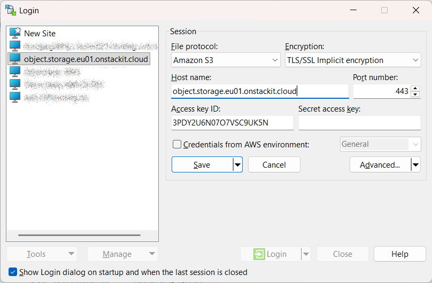Click the site list horizontal scrollbar
The height and width of the screenshot is (283, 432).
[79, 235]
